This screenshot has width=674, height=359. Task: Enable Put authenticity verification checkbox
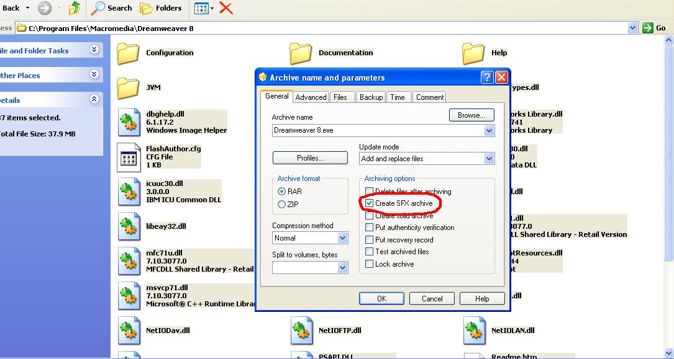(x=369, y=228)
